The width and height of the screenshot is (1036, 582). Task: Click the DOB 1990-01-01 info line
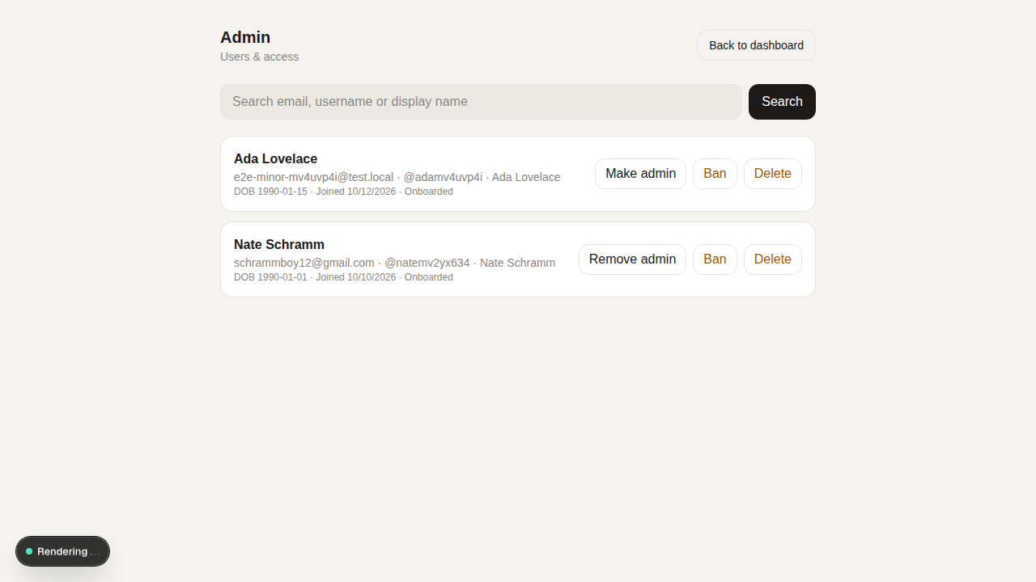[x=343, y=277]
